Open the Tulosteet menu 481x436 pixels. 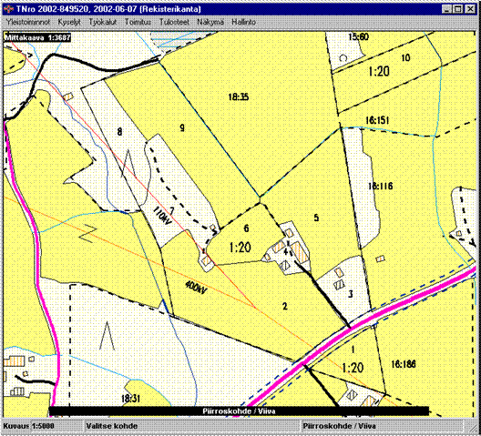tap(174, 22)
